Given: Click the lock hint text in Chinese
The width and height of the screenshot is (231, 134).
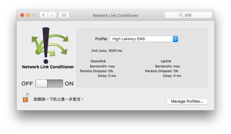Looking at the screenshot, I should pyautogui.click(x=58, y=99).
